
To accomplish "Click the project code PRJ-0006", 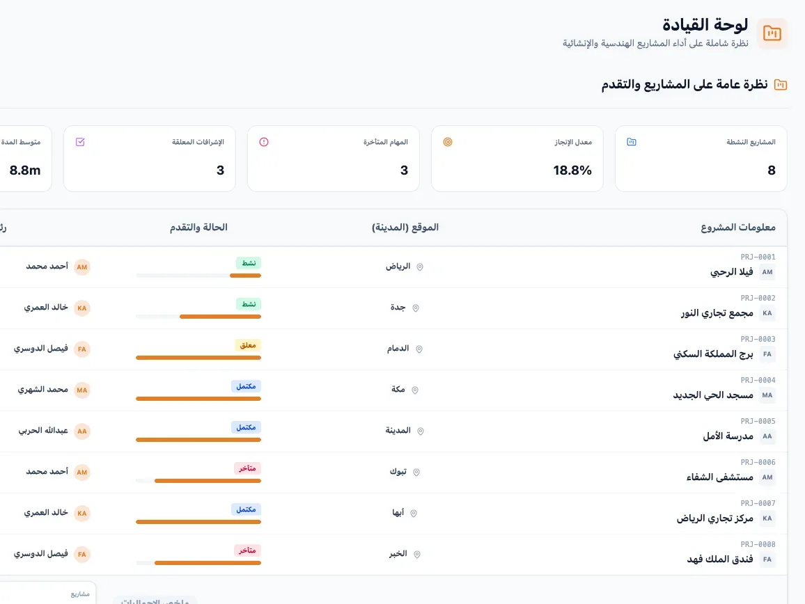I will point(758,462).
